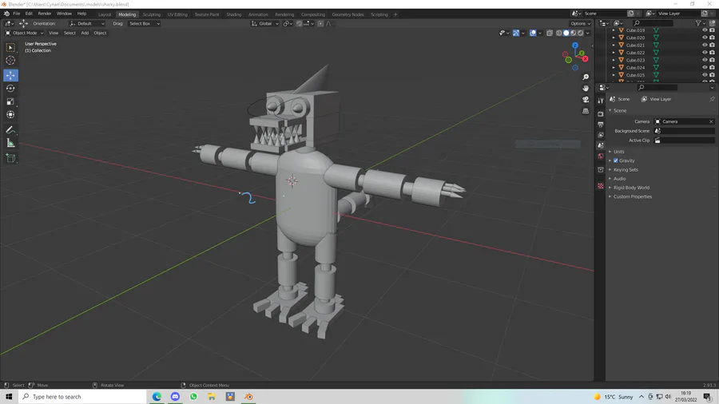The image size is (719, 404).
Task: Hide Cube.021 in viewport
Action: 705,45
